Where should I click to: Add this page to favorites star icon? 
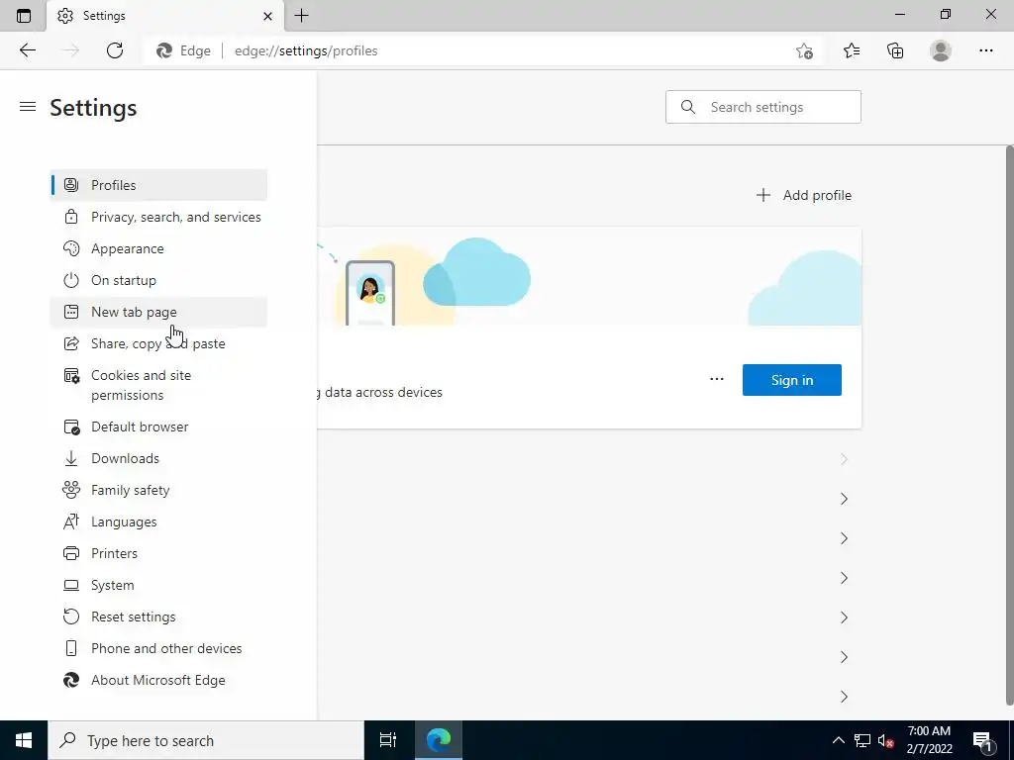[804, 51]
